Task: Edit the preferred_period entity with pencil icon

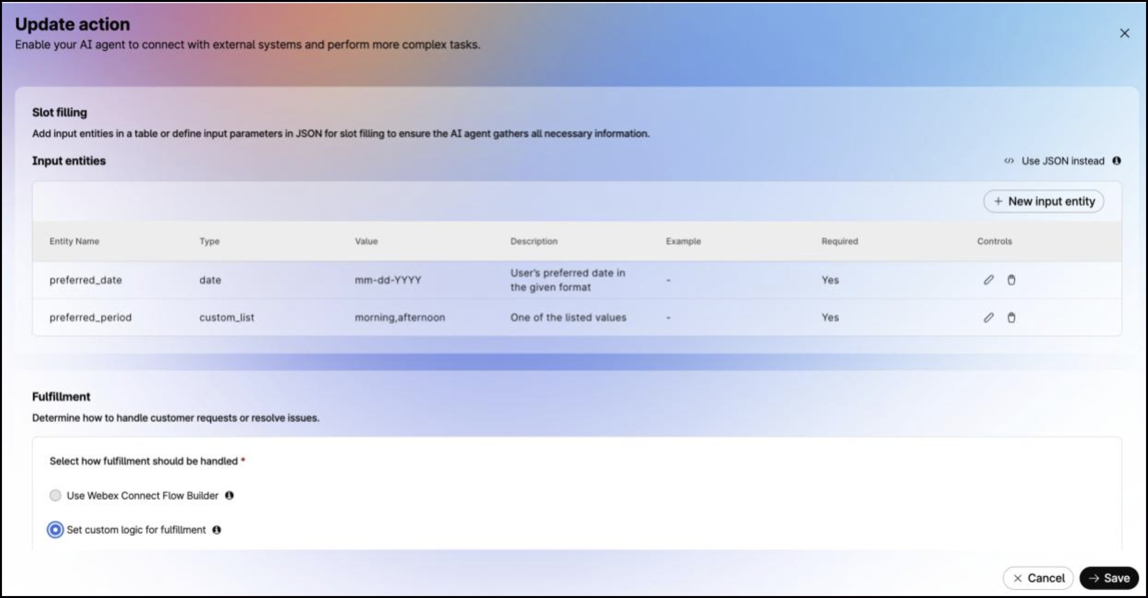Action: [x=988, y=318]
